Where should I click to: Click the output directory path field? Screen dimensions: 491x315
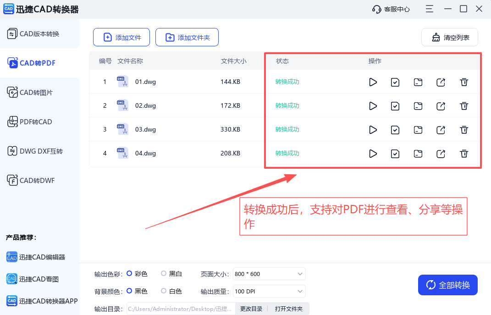coord(180,309)
